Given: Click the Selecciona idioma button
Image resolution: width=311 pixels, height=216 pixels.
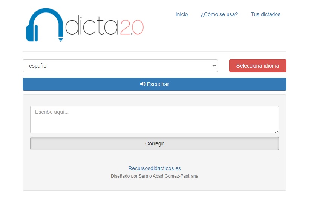Looking at the screenshot, I should [x=257, y=66].
